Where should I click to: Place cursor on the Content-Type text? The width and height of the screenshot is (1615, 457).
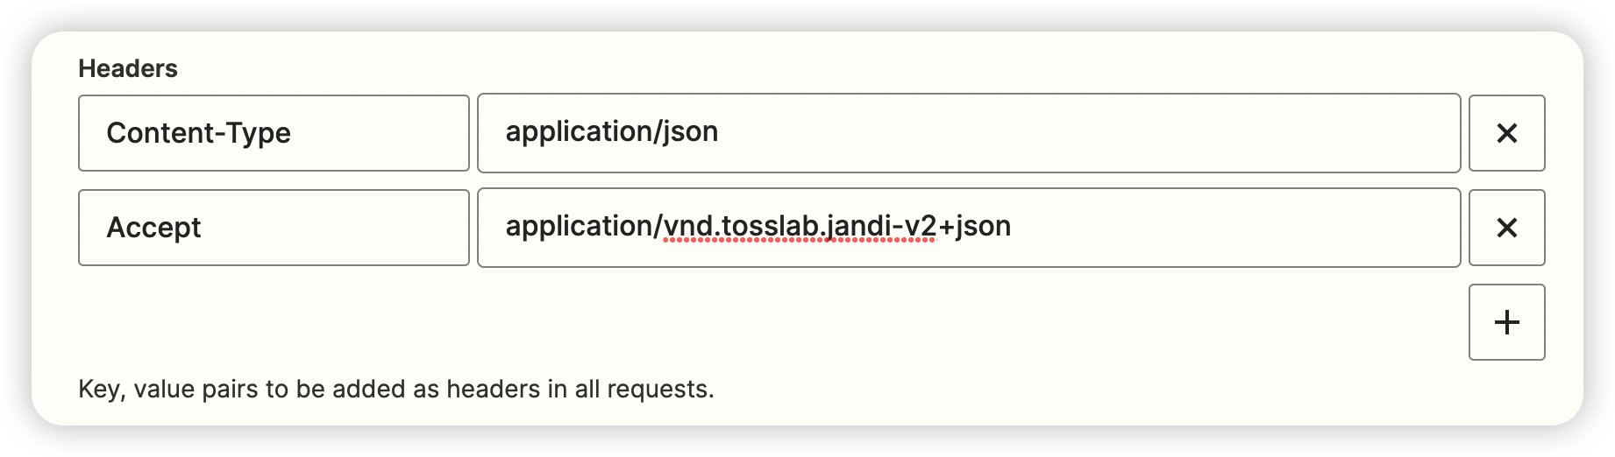click(198, 133)
